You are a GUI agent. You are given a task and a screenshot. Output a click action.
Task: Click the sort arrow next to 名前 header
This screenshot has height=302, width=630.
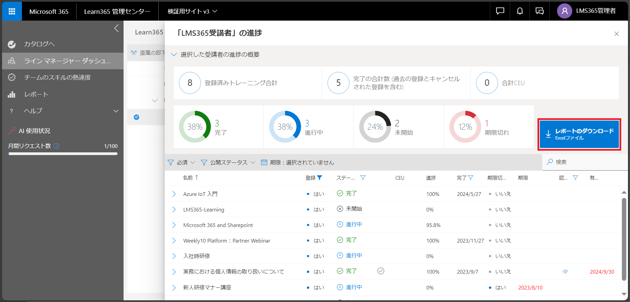coord(196,177)
